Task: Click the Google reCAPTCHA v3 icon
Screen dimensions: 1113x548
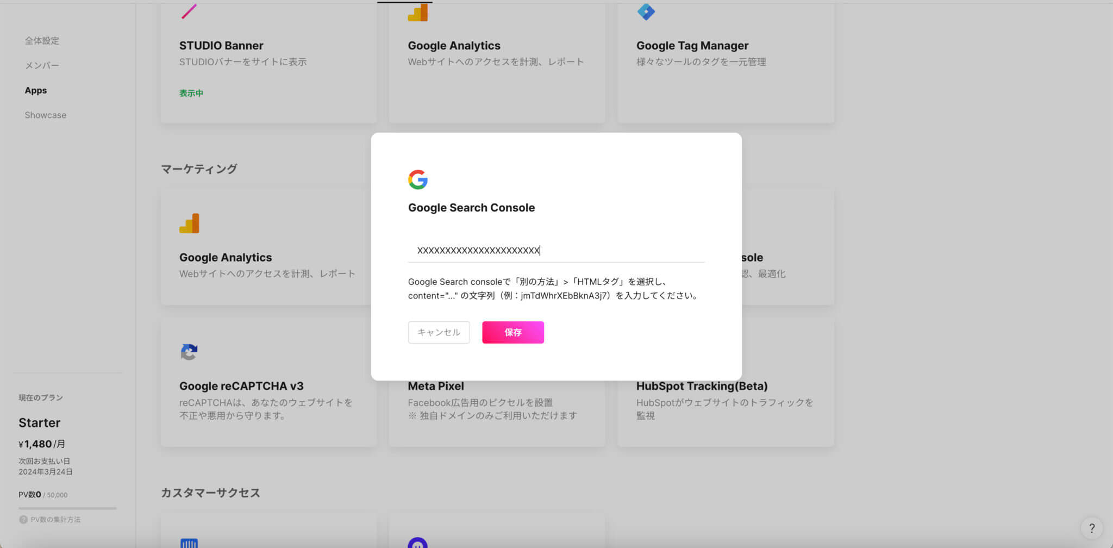Action: point(189,352)
